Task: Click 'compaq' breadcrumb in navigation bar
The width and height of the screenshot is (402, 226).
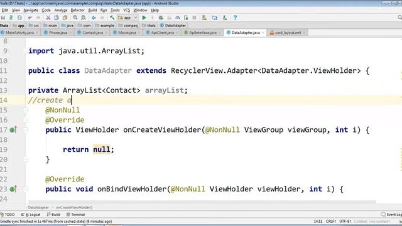Action: 128,26
